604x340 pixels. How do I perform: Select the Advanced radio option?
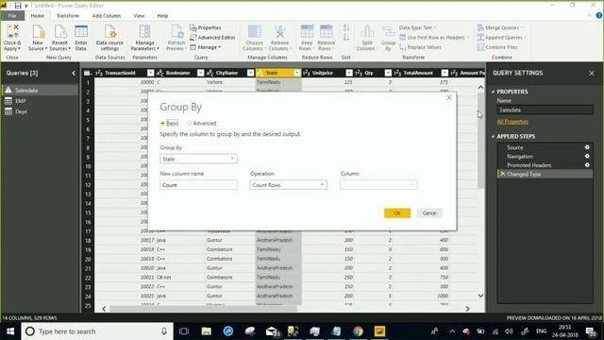click(x=189, y=124)
